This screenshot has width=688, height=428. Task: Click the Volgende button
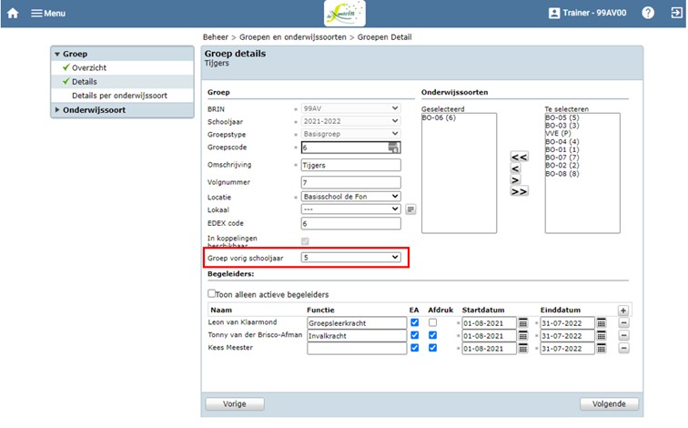point(609,403)
